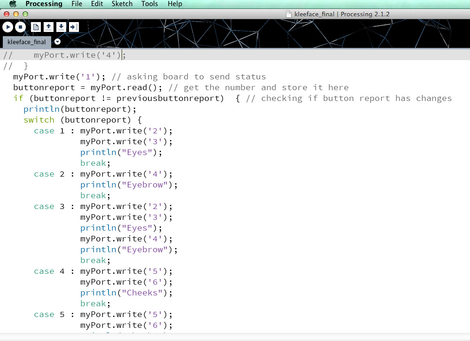470x341 pixels.
Task: Click the comment 'checking if button report has changes'
Action: pyautogui.click(x=349, y=98)
